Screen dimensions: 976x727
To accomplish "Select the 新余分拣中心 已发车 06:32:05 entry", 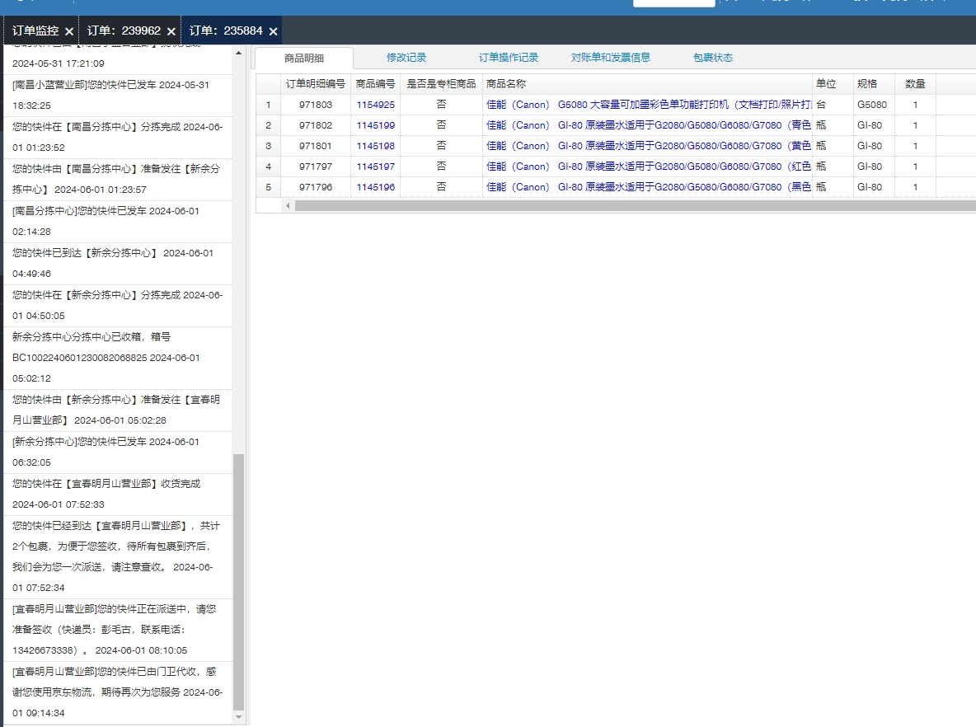I will (x=118, y=452).
